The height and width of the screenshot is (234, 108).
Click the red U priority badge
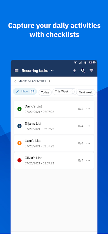pos(19,160)
